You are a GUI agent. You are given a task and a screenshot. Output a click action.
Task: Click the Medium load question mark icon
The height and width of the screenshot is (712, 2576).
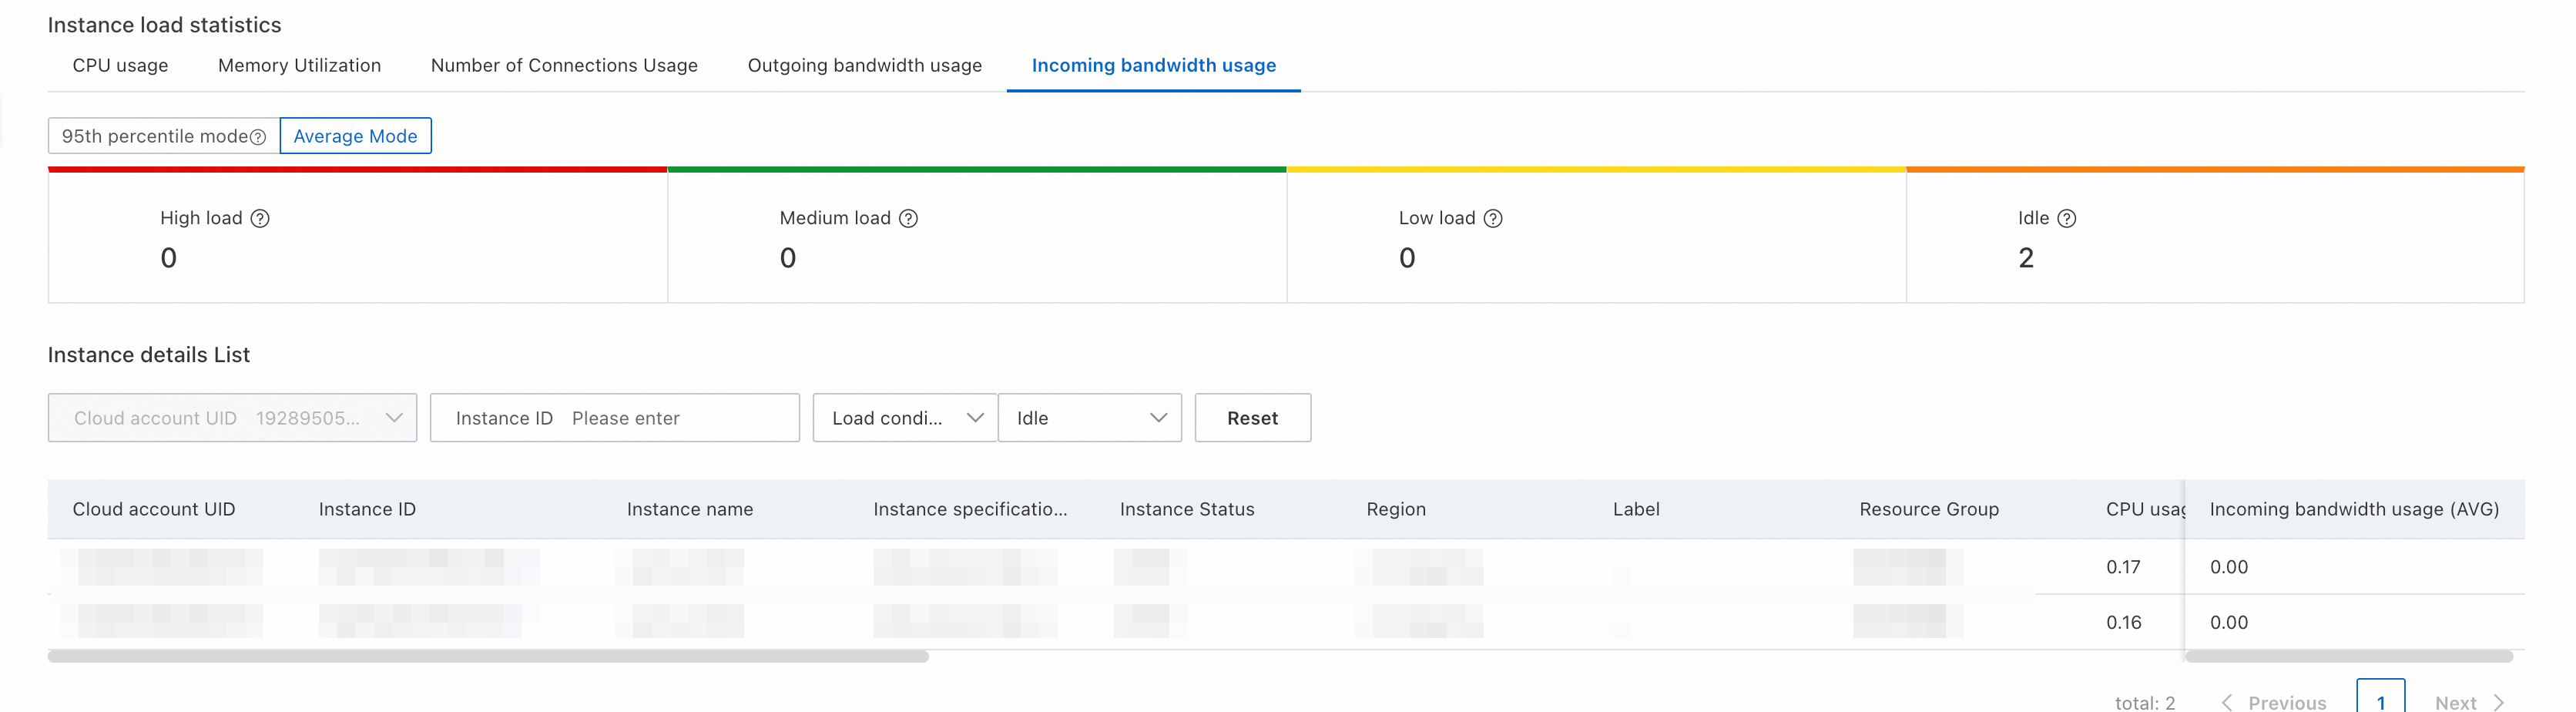point(908,218)
